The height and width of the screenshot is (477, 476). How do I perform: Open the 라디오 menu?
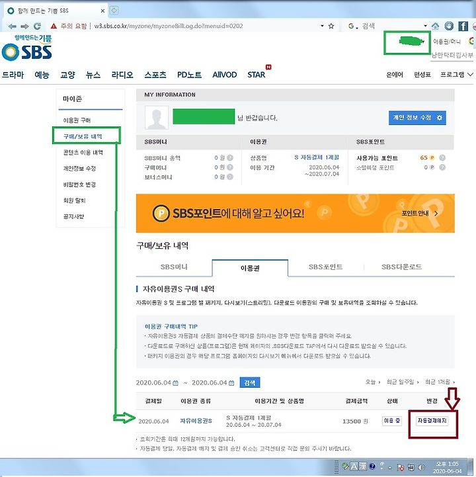[122, 75]
